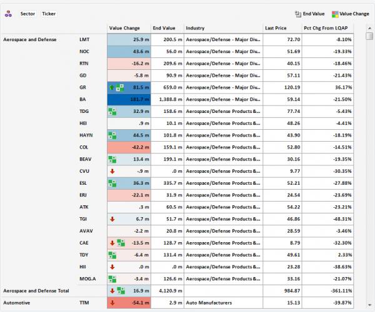Click the green grid icon in BEAV row
This screenshot has width=375, height=312.
tap(112, 159)
